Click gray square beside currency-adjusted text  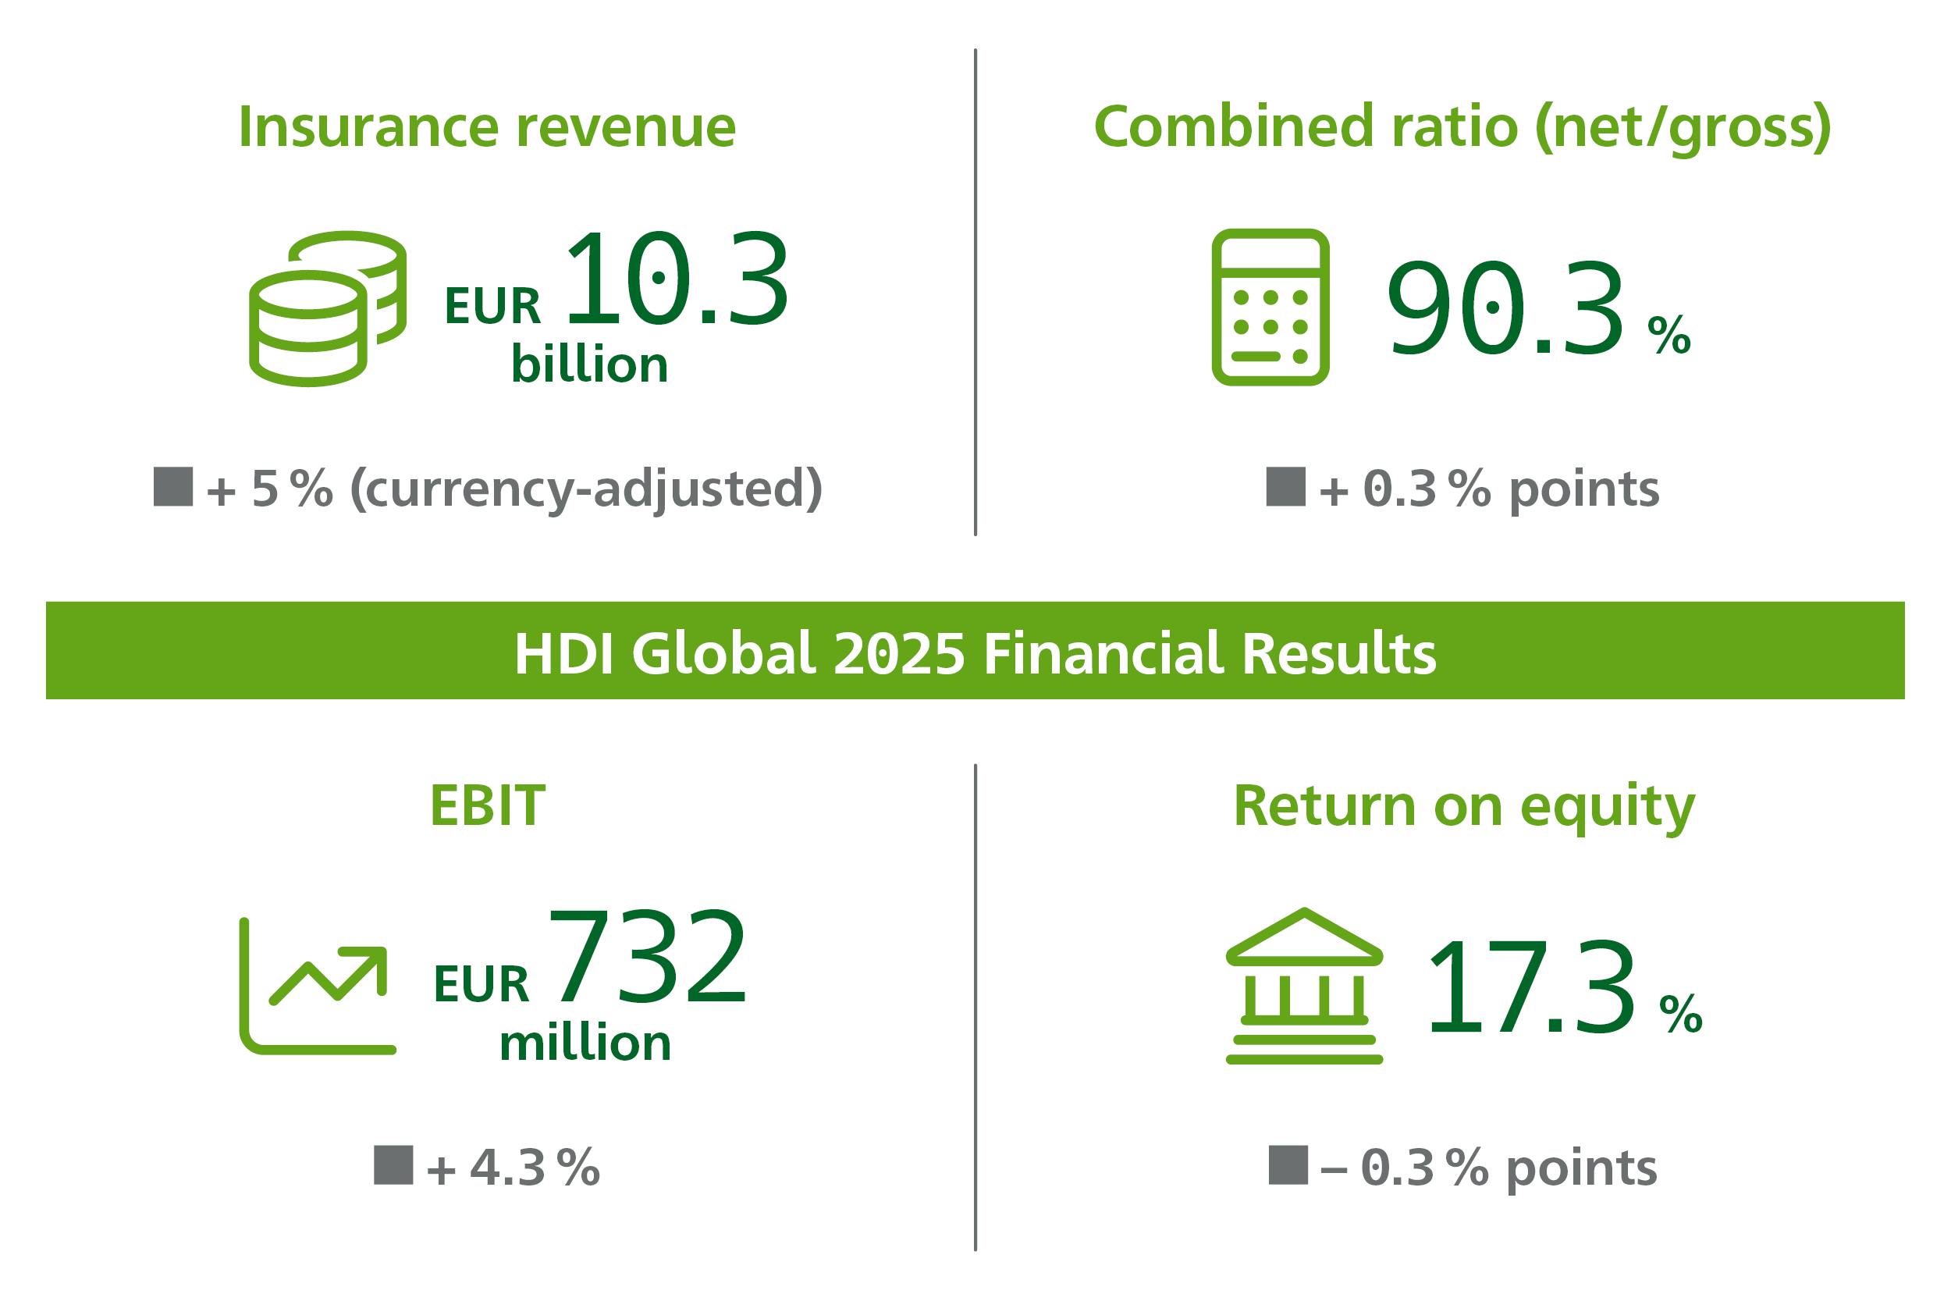tap(173, 486)
